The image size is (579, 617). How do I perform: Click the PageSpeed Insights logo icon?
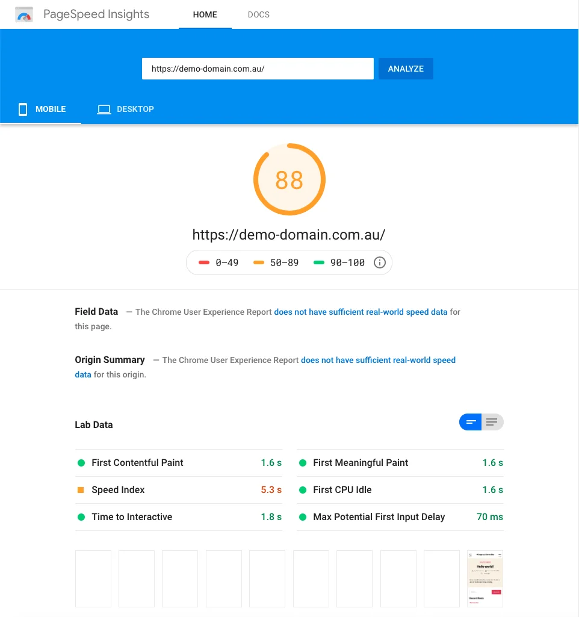click(24, 15)
